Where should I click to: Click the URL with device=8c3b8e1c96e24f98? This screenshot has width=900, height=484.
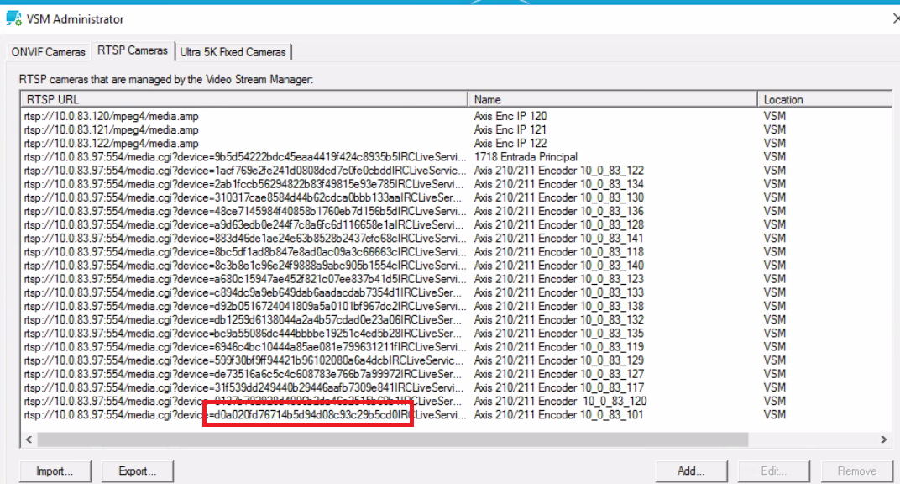pyautogui.click(x=245, y=266)
